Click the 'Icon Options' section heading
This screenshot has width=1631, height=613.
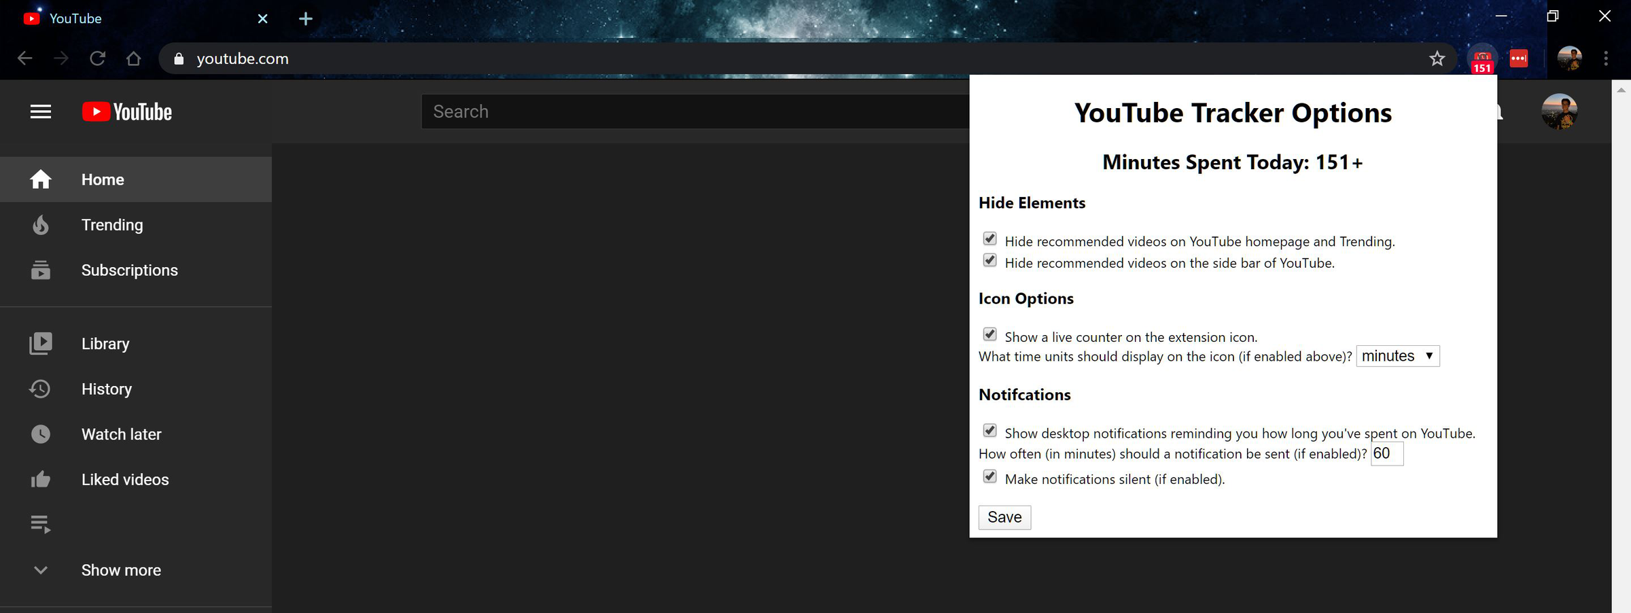pos(1026,298)
